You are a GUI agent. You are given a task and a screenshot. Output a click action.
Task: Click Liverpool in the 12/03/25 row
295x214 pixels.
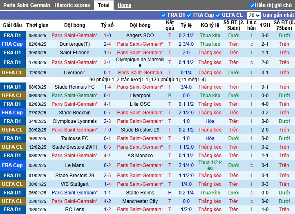[x=74, y=73]
